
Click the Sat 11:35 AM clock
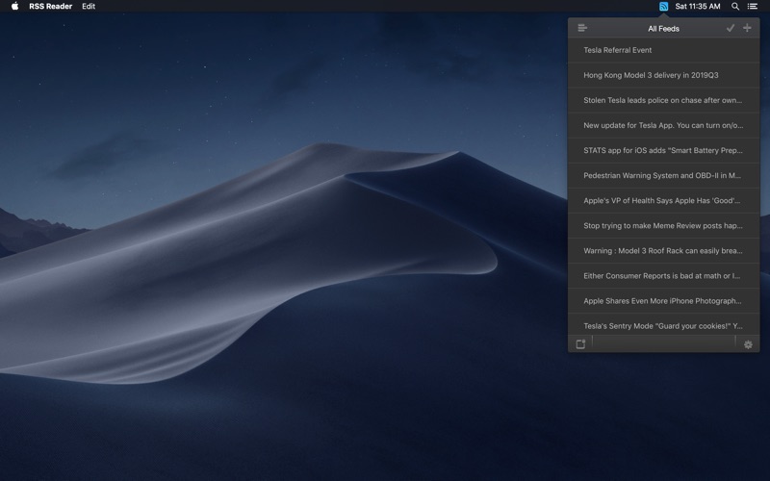click(698, 6)
